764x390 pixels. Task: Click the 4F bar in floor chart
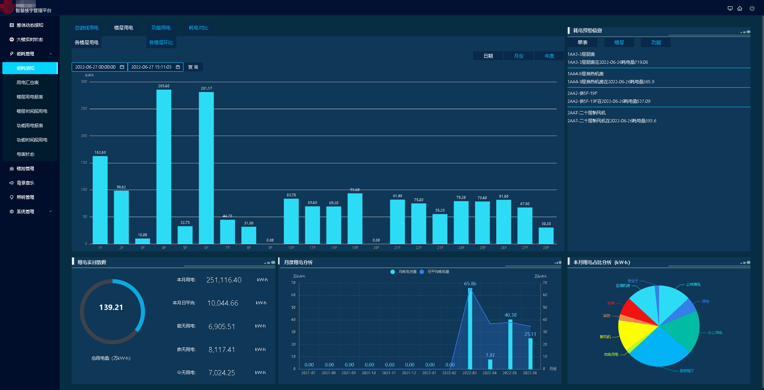point(164,167)
